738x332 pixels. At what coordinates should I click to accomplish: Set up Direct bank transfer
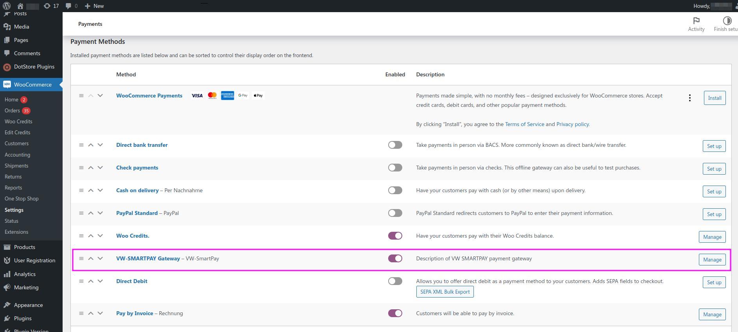pyautogui.click(x=714, y=146)
